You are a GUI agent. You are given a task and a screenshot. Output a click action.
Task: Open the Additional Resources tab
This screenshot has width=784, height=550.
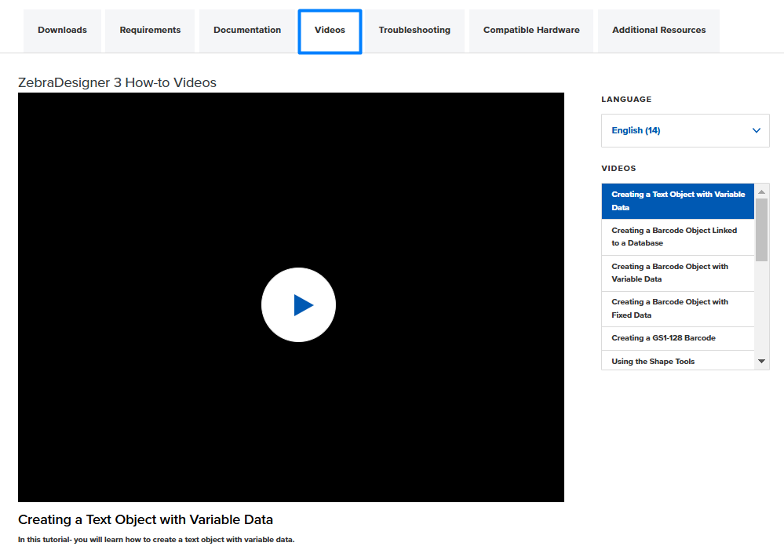pos(658,31)
